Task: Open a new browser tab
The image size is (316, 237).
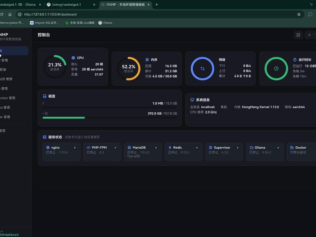Action: (156, 5)
